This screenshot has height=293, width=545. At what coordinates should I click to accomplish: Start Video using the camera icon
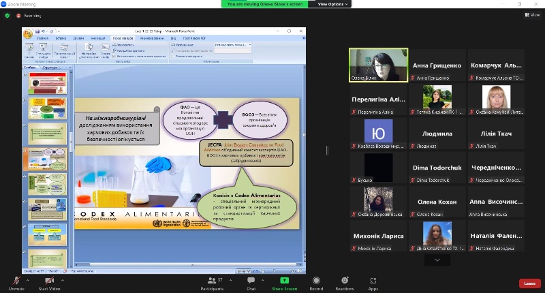pos(49,280)
